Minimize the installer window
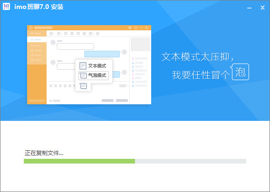The height and width of the screenshot is (192, 270). (x=249, y=8)
